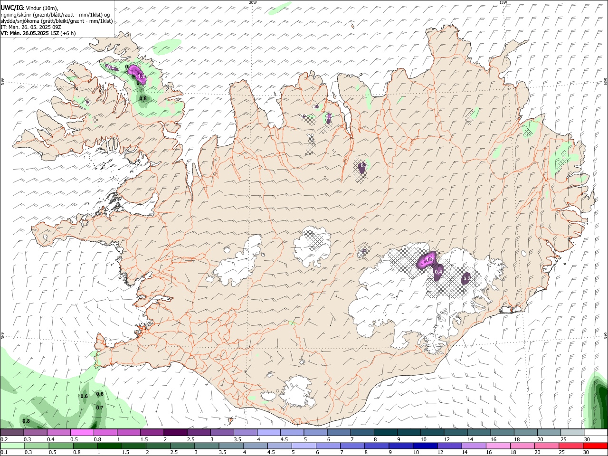Click the medium green 0.5 swatch in bottom legend row

pos(61,446)
